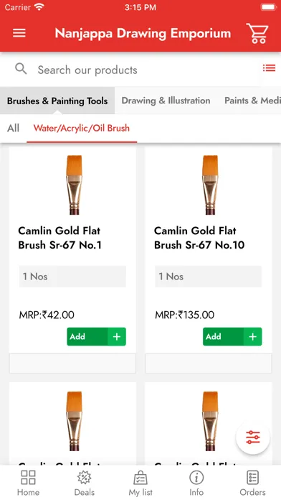Screen dimensions: 281x500
Task: Open the 1 Nos quantity selector for Brush No.1
Action: click(x=72, y=277)
